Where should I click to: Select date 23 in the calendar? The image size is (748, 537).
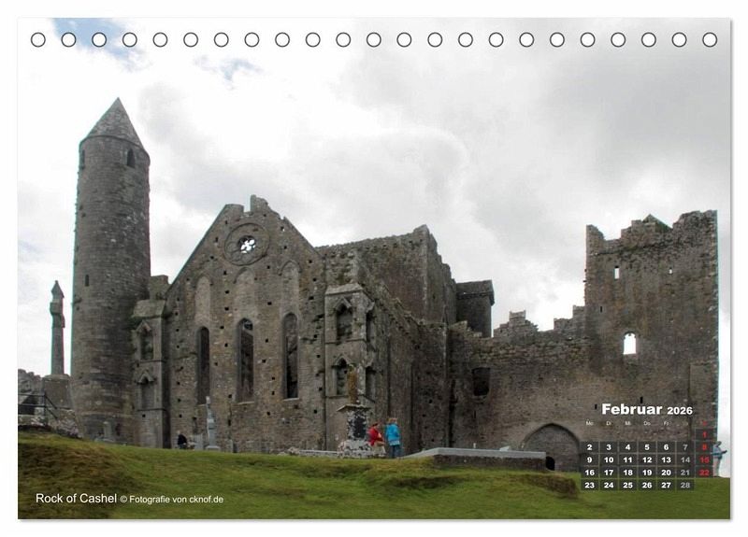click(x=590, y=485)
